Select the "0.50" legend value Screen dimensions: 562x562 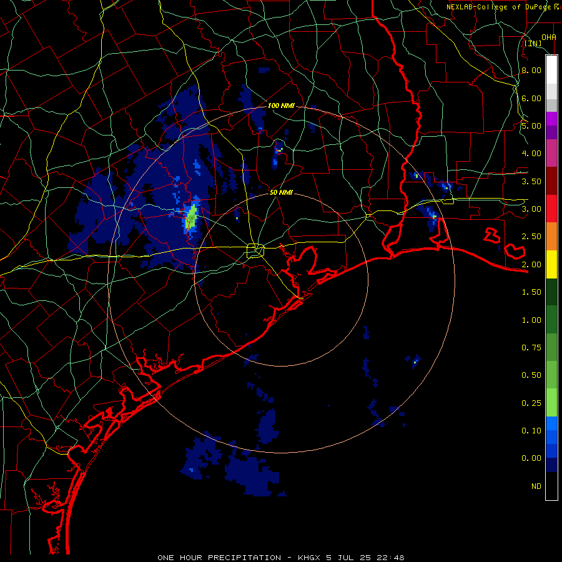pos(531,375)
